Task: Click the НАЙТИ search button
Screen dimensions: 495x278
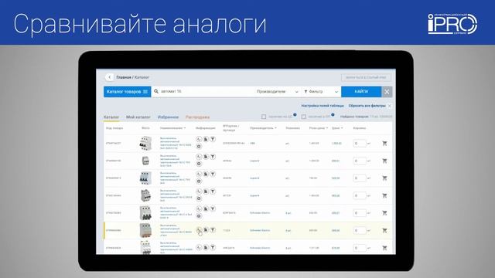Action: point(361,92)
